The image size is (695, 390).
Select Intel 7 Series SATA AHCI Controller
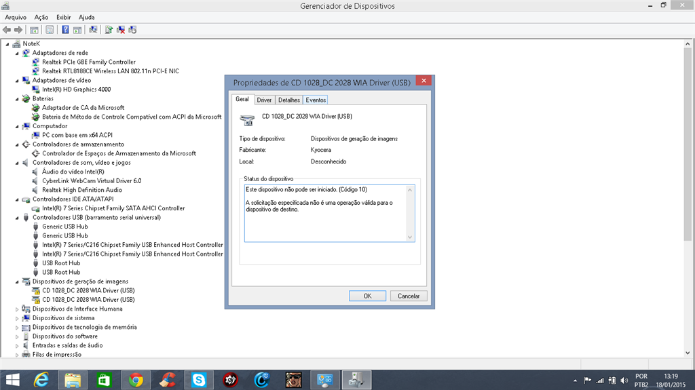(113, 208)
